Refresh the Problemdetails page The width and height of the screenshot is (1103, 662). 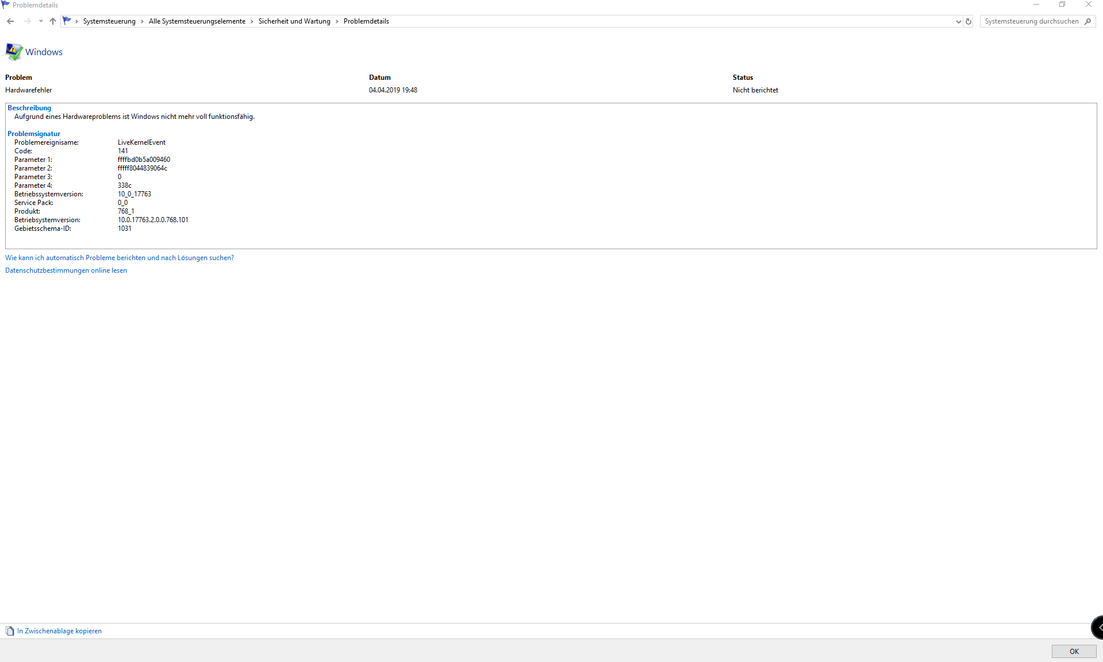click(x=969, y=21)
